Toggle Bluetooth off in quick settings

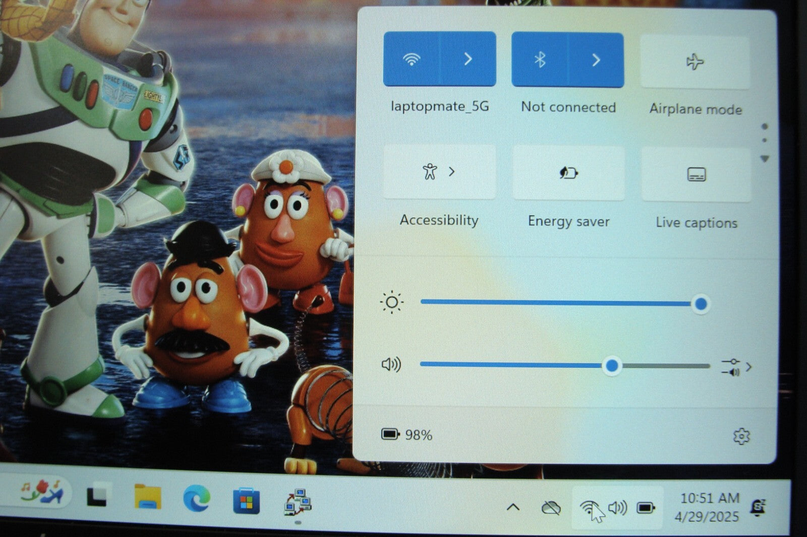(x=540, y=60)
